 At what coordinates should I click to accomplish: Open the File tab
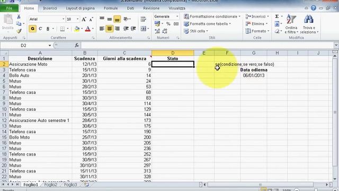click(x=9, y=8)
